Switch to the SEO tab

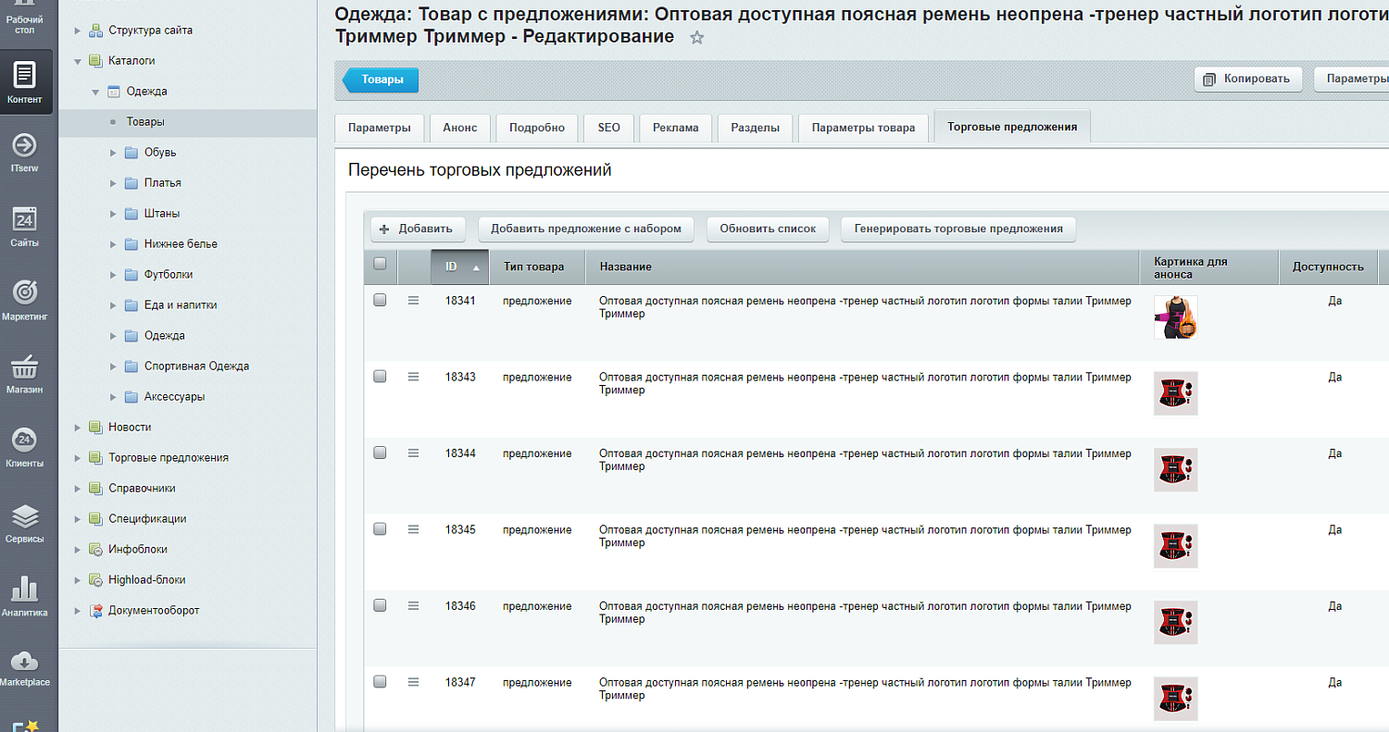click(x=608, y=128)
